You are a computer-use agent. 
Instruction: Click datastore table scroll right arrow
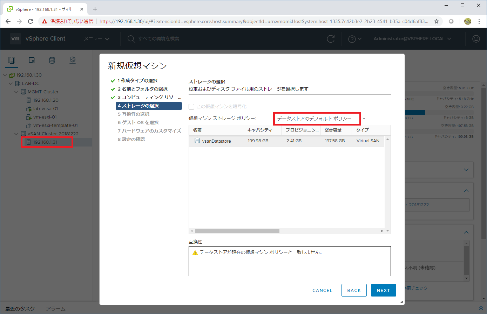(x=382, y=231)
